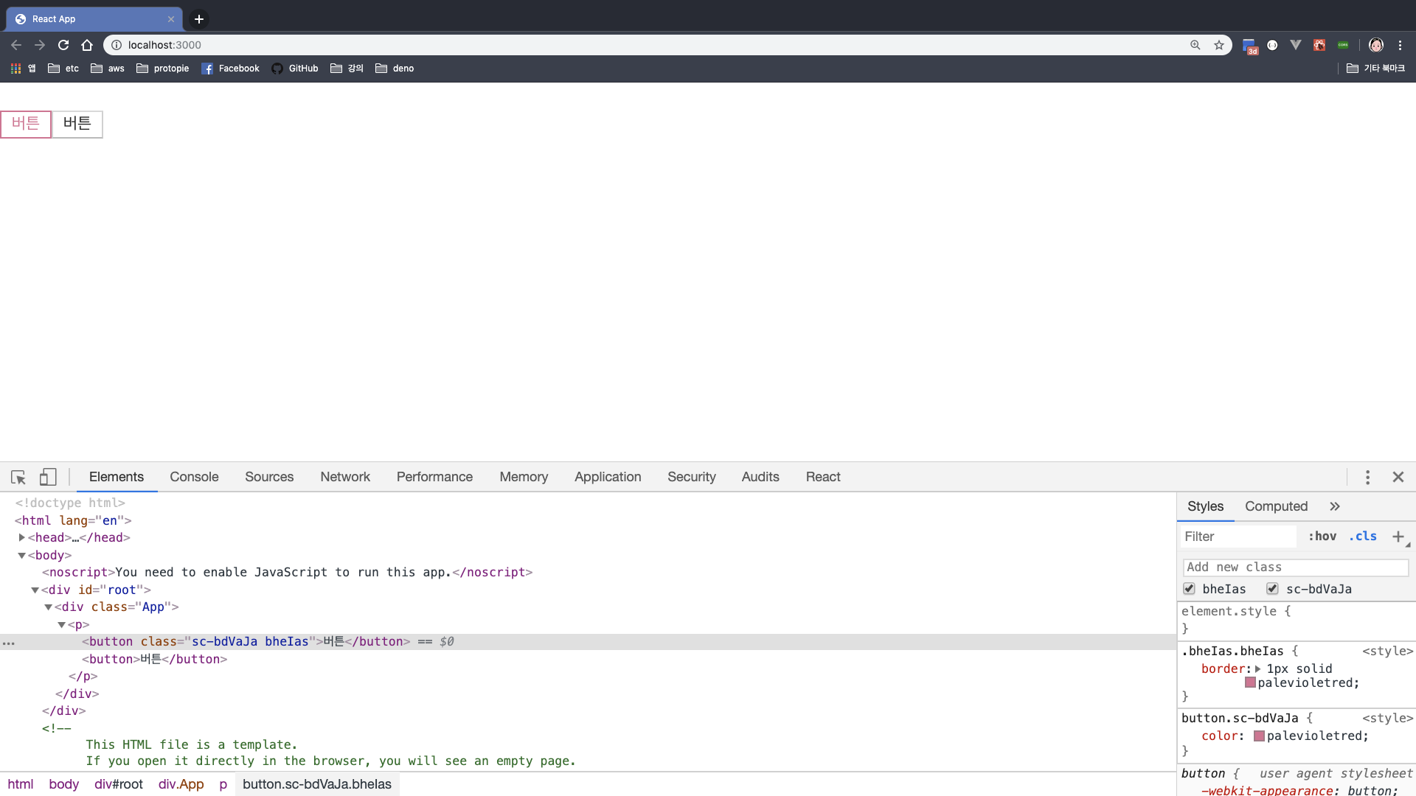The width and height of the screenshot is (1416, 796).
Task: Activate the inspect element picker icon
Action: point(18,478)
